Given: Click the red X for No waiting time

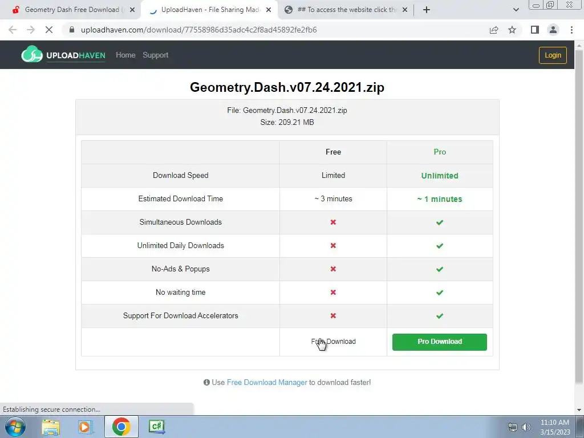Looking at the screenshot, I should pos(333,293).
